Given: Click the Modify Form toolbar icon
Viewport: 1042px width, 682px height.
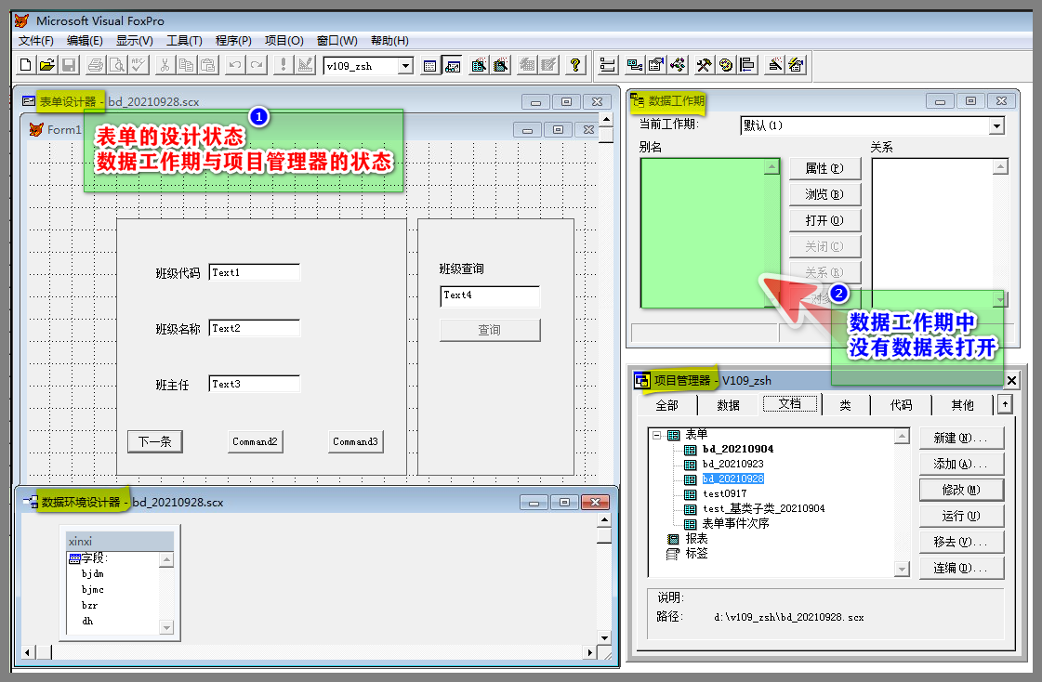Looking at the screenshot, I should tap(306, 65).
